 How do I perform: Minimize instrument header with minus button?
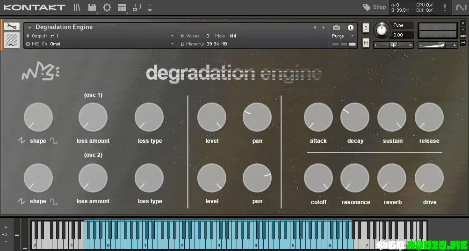[x=463, y=30]
